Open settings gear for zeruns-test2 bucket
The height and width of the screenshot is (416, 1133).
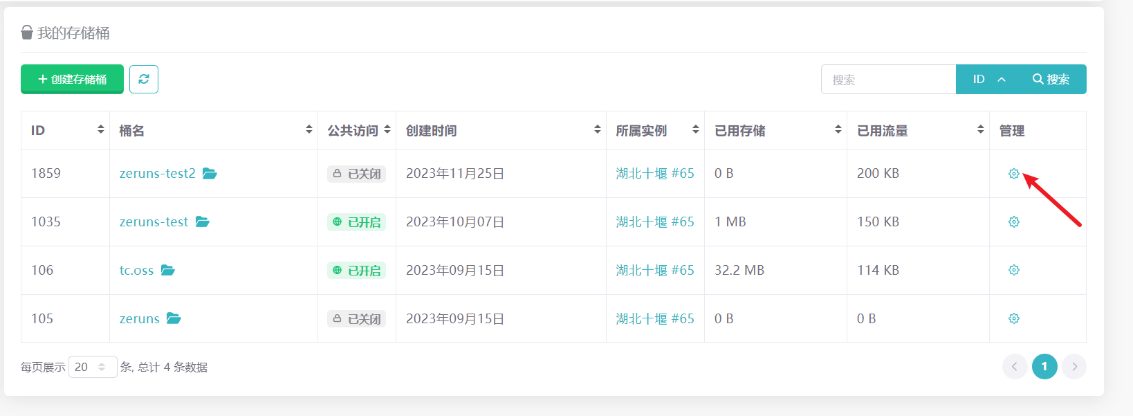point(1014,174)
